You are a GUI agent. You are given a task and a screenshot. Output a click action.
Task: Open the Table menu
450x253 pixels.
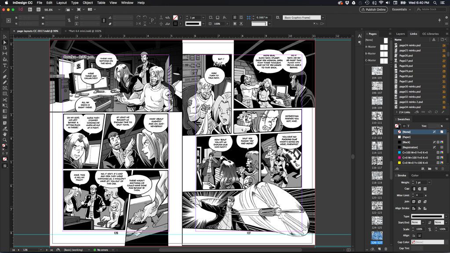point(101,3)
